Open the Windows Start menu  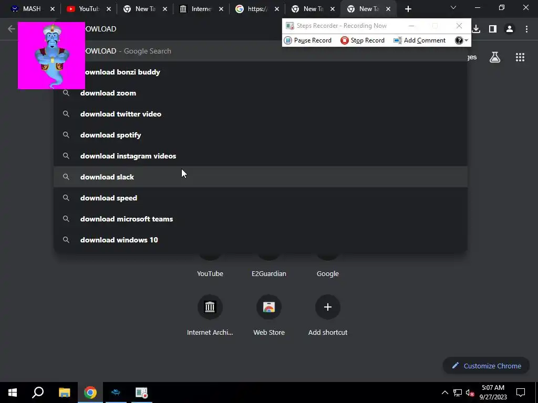click(x=13, y=393)
